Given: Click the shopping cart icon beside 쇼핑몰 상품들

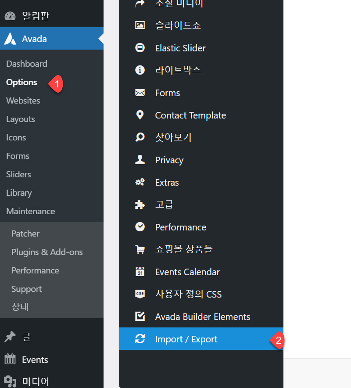Looking at the screenshot, I should 140,249.
